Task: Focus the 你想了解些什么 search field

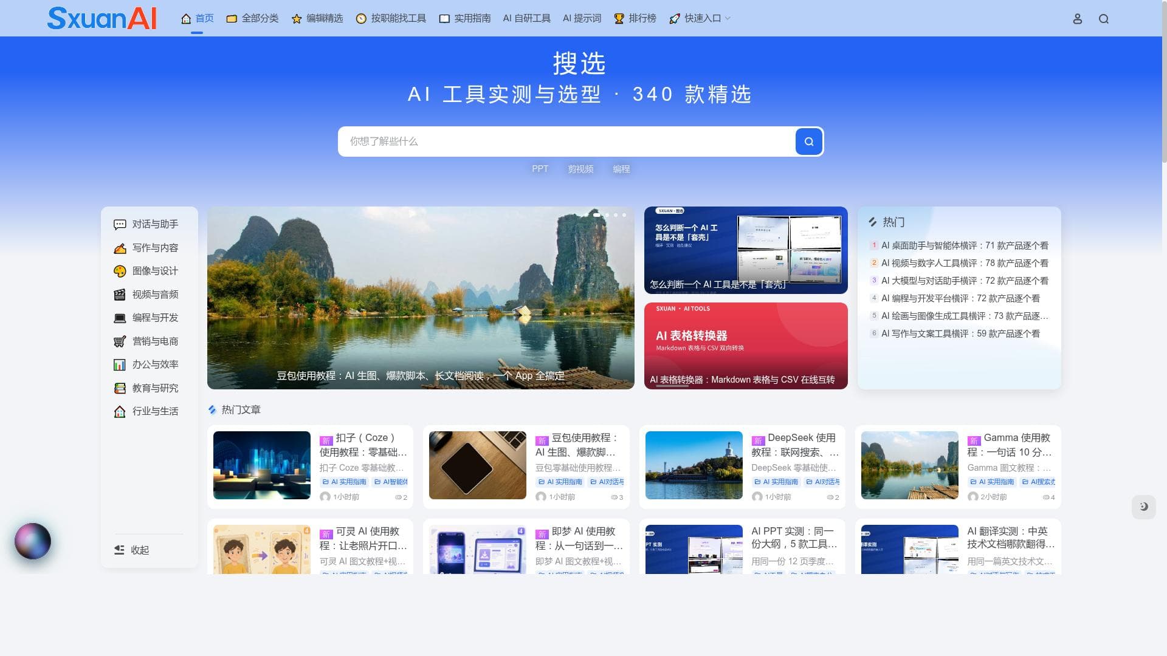Action: pos(566,142)
